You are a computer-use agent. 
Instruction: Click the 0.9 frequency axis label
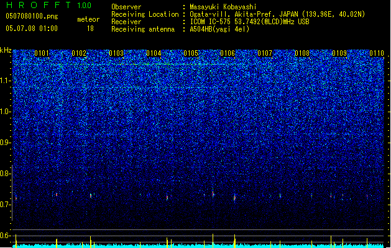tap(6, 143)
